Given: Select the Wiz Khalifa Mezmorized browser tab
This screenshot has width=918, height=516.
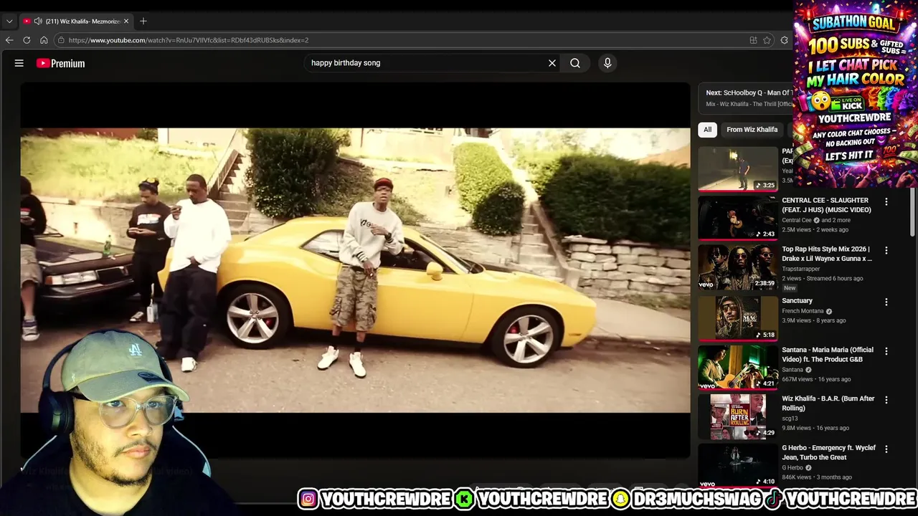Looking at the screenshot, I should point(76,21).
